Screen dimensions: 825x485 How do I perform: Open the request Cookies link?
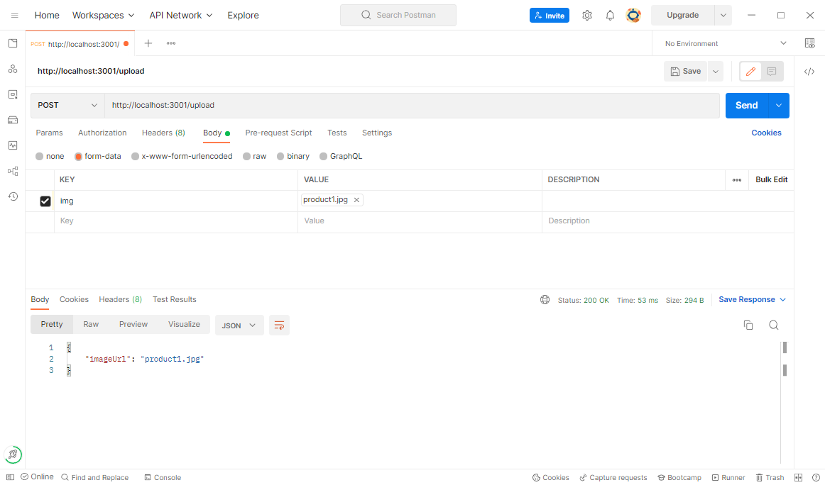click(x=766, y=133)
